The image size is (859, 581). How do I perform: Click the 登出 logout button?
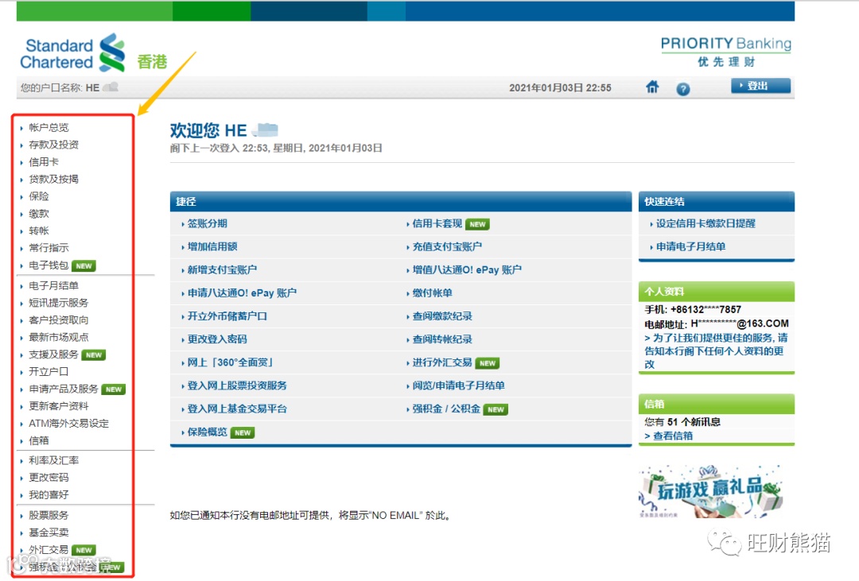click(760, 86)
